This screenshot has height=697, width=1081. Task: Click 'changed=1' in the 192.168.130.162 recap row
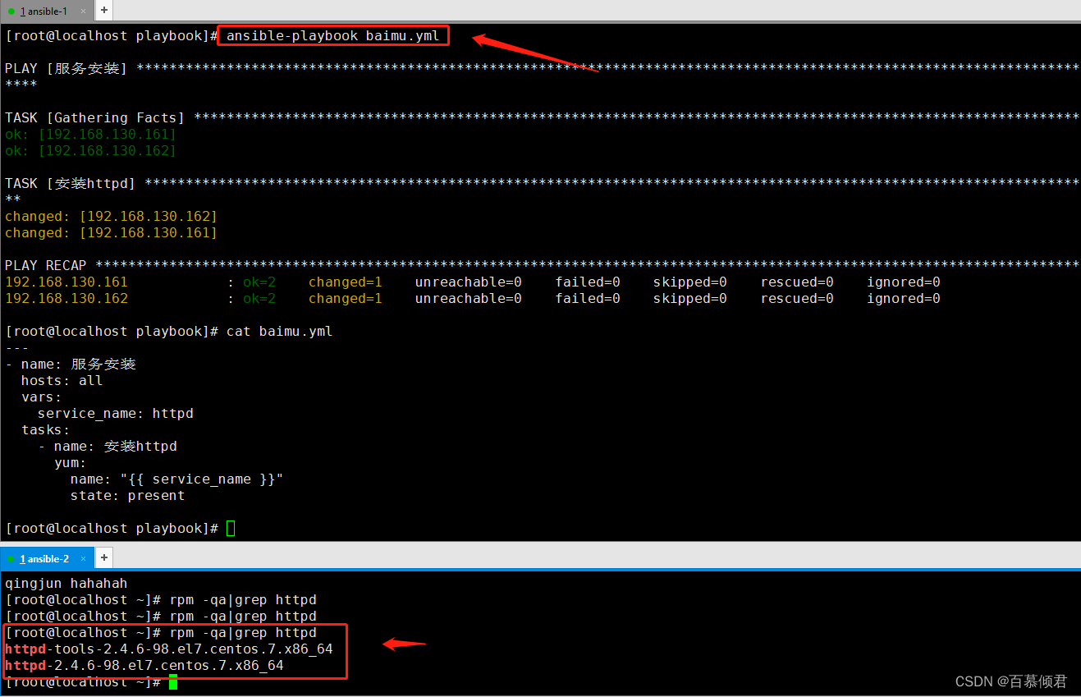(x=346, y=299)
